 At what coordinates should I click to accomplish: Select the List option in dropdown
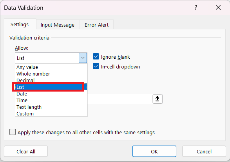51,87
